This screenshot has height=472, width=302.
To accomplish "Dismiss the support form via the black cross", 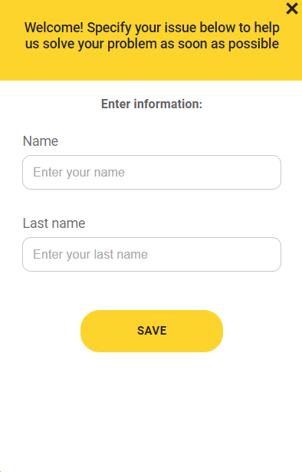I will (292, 8).
